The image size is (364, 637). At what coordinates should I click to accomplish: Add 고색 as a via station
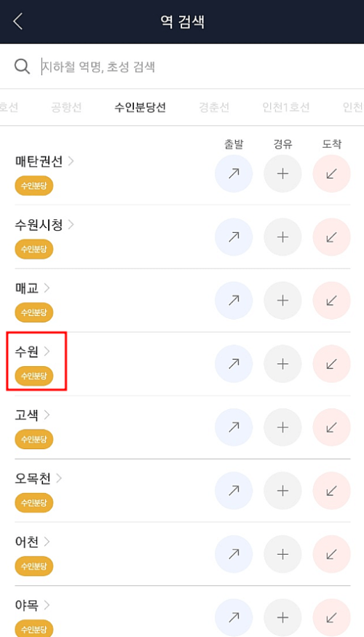[282, 427]
